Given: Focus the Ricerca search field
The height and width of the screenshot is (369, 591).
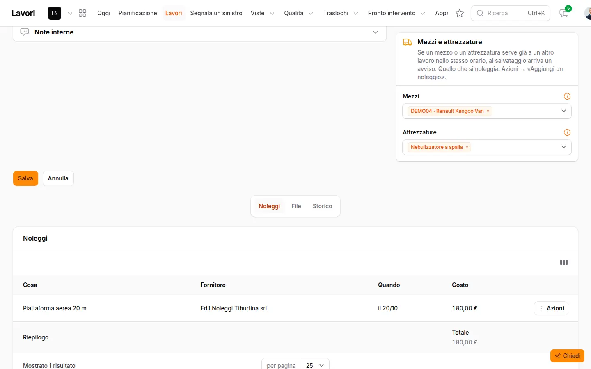Looking at the screenshot, I should pos(511,13).
